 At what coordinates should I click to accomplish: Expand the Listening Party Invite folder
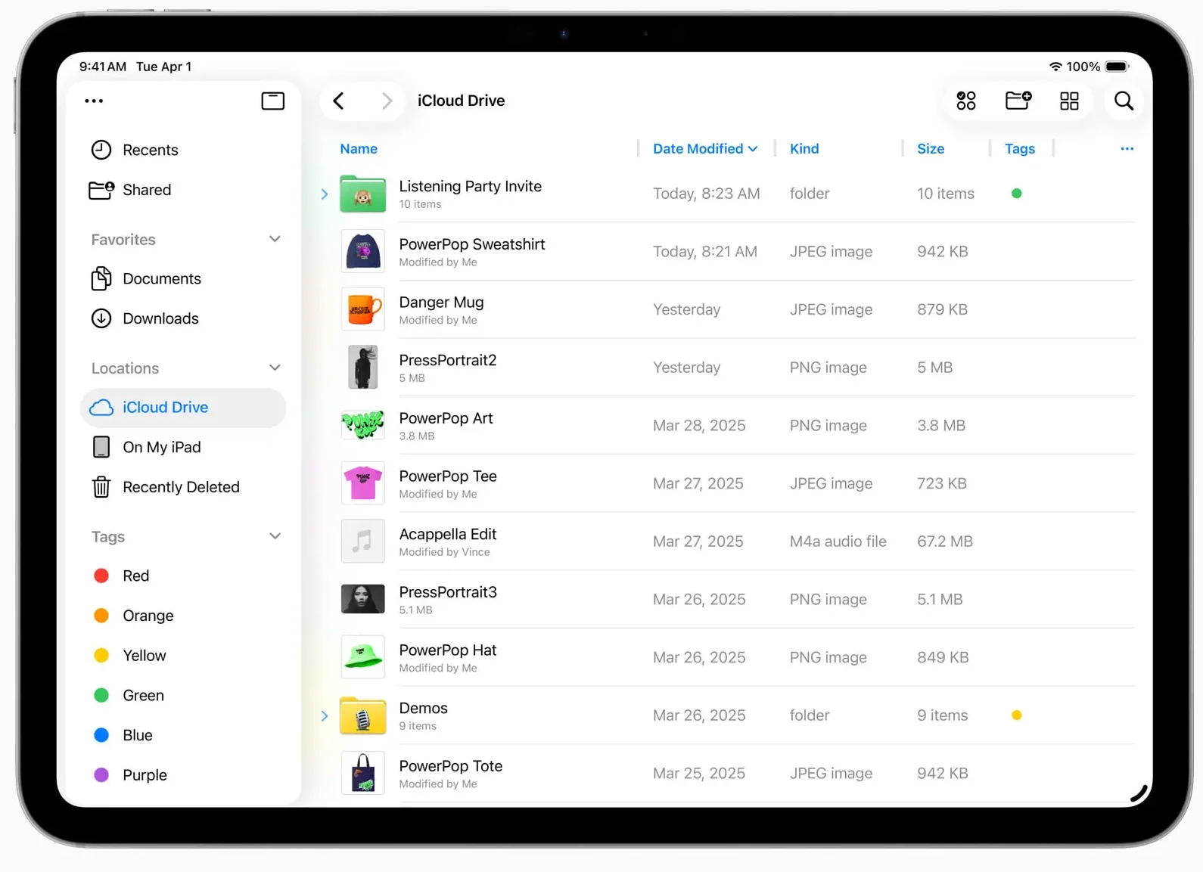click(325, 194)
